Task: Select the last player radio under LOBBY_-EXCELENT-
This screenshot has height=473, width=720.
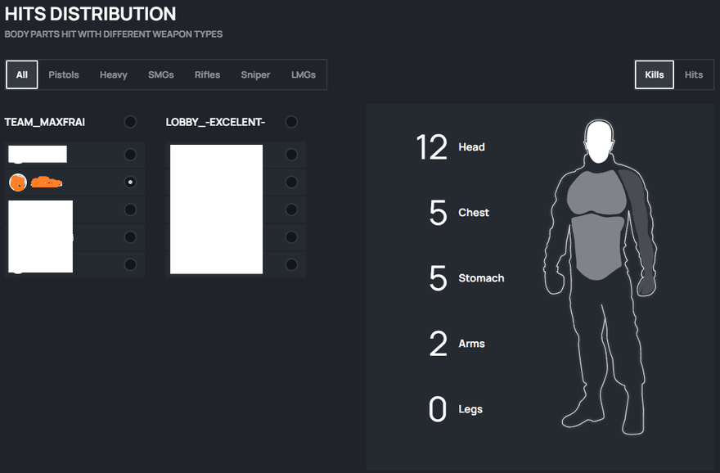Action: (291, 265)
